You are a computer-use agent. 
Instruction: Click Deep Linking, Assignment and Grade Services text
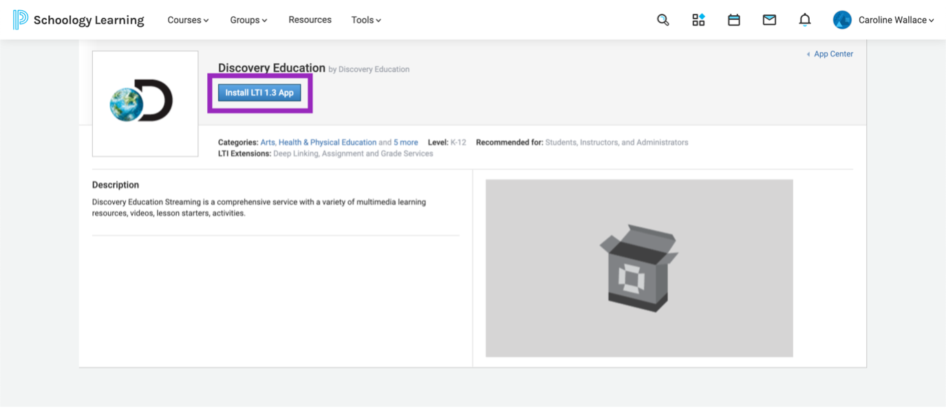(x=353, y=153)
